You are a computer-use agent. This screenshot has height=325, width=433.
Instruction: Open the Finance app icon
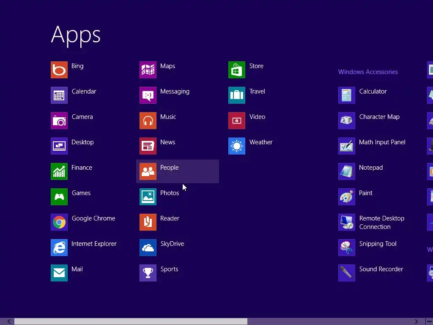click(59, 171)
